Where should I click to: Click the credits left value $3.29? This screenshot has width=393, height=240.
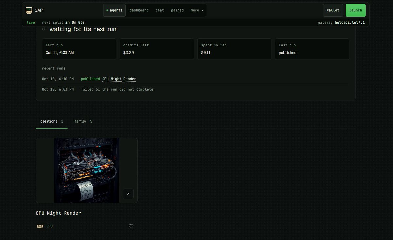coord(128,53)
